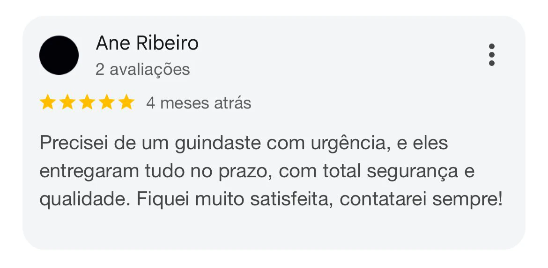This screenshot has height=268, width=548.
Task: Click the fourth yellow rating star
Action: pyautogui.click(x=107, y=102)
